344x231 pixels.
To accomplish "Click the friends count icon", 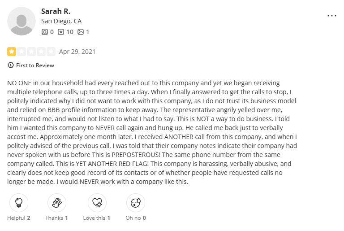I will pyautogui.click(x=44, y=32).
